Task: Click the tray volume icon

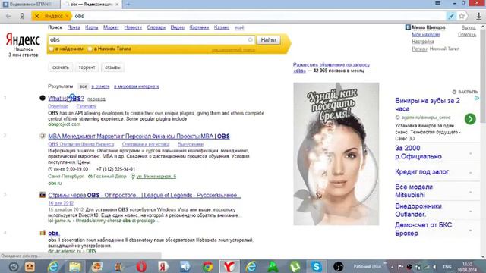Action: coord(434,267)
